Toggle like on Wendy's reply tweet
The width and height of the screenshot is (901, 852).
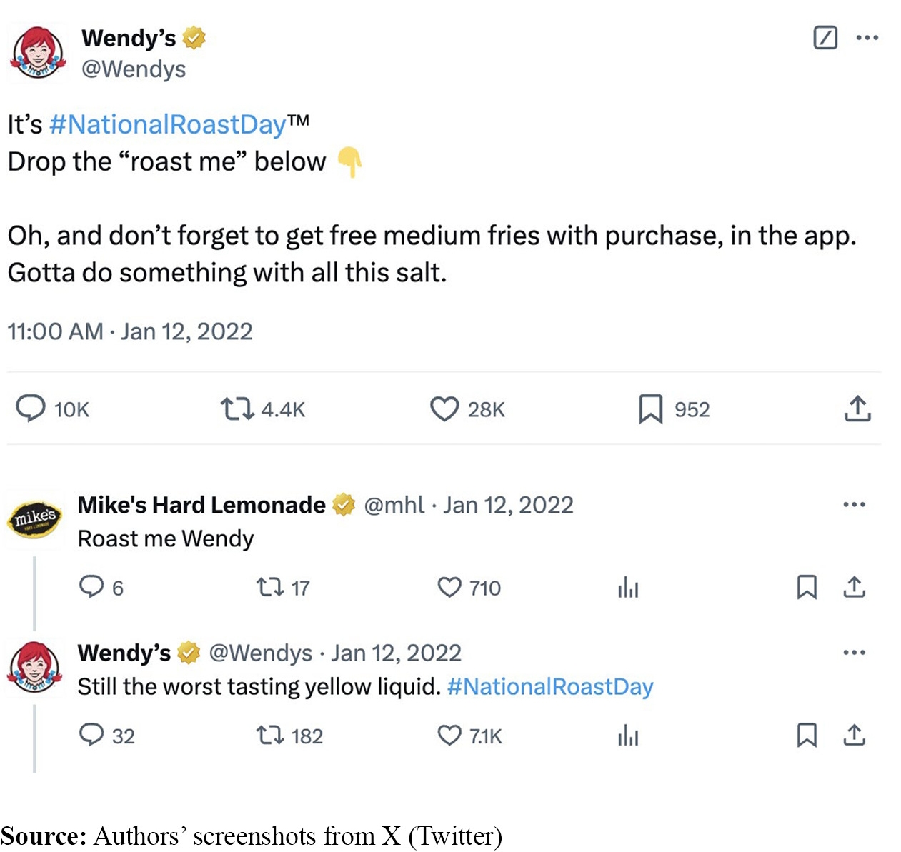pos(449,736)
